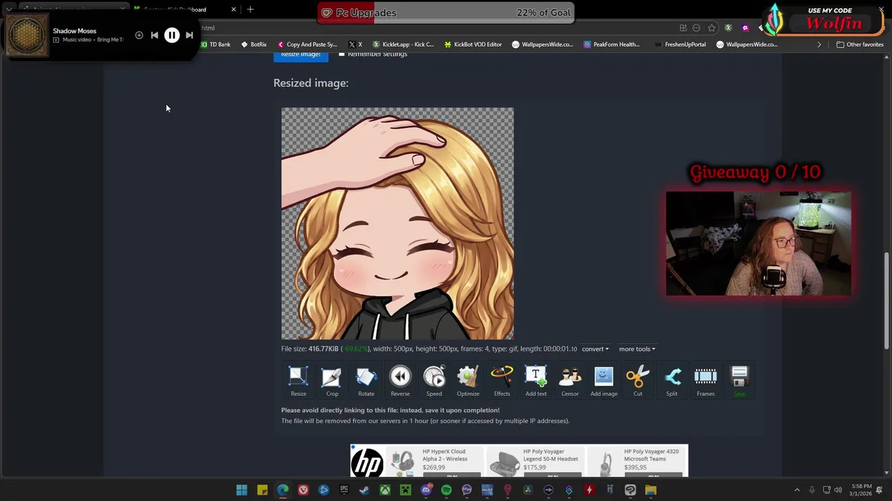This screenshot has height=501, width=892.
Task: Open the BotRix bookmark
Action: click(254, 45)
